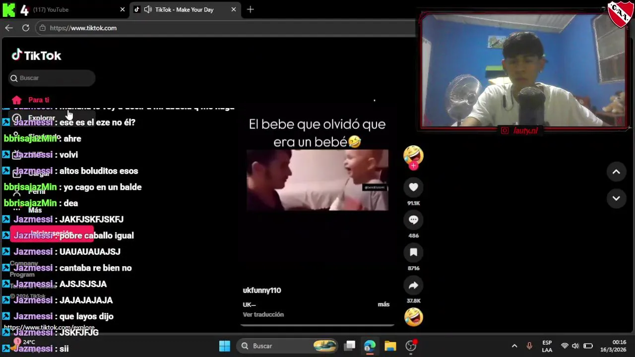The width and height of the screenshot is (635, 357).
Task: Like the video with the heart icon
Action: (x=413, y=187)
